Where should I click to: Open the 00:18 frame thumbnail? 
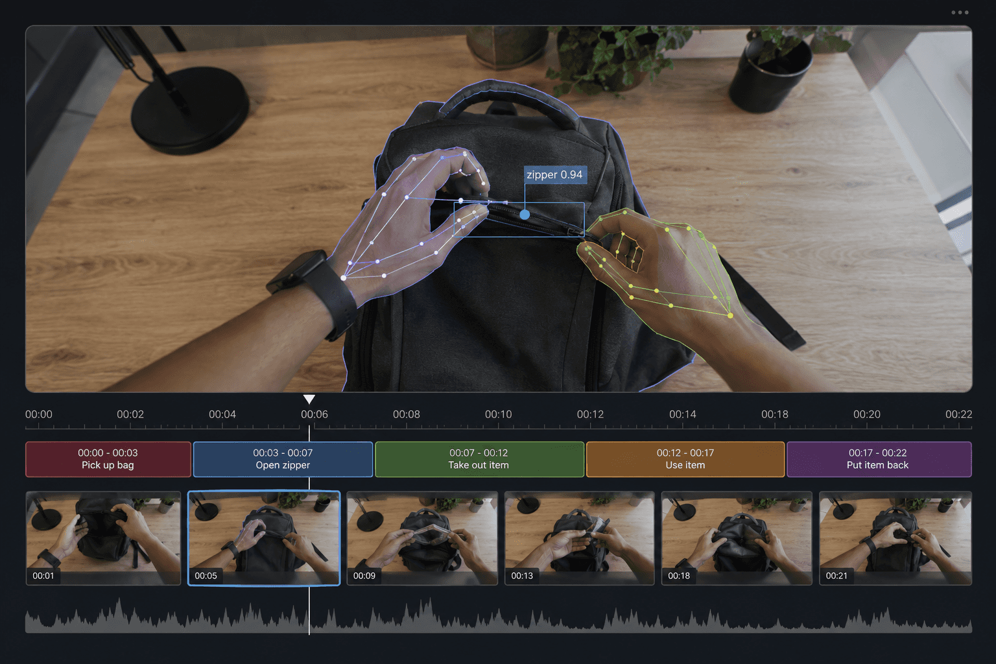(x=737, y=538)
